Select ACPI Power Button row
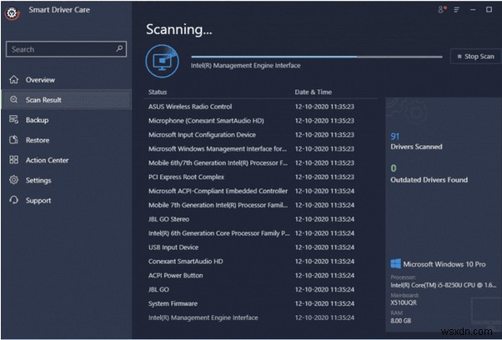The width and height of the screenshot is (502, 340). 261,275
